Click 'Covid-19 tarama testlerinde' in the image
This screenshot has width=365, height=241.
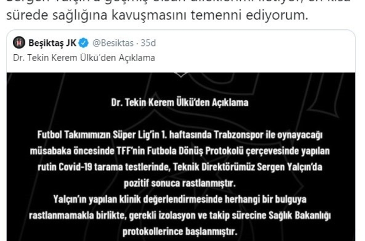click(115, 167)
